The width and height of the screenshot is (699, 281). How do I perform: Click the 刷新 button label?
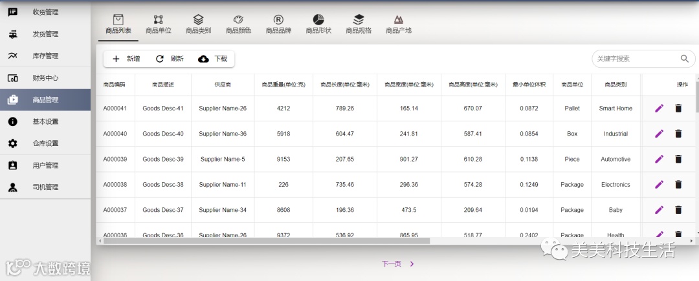(x=177, y=59)
